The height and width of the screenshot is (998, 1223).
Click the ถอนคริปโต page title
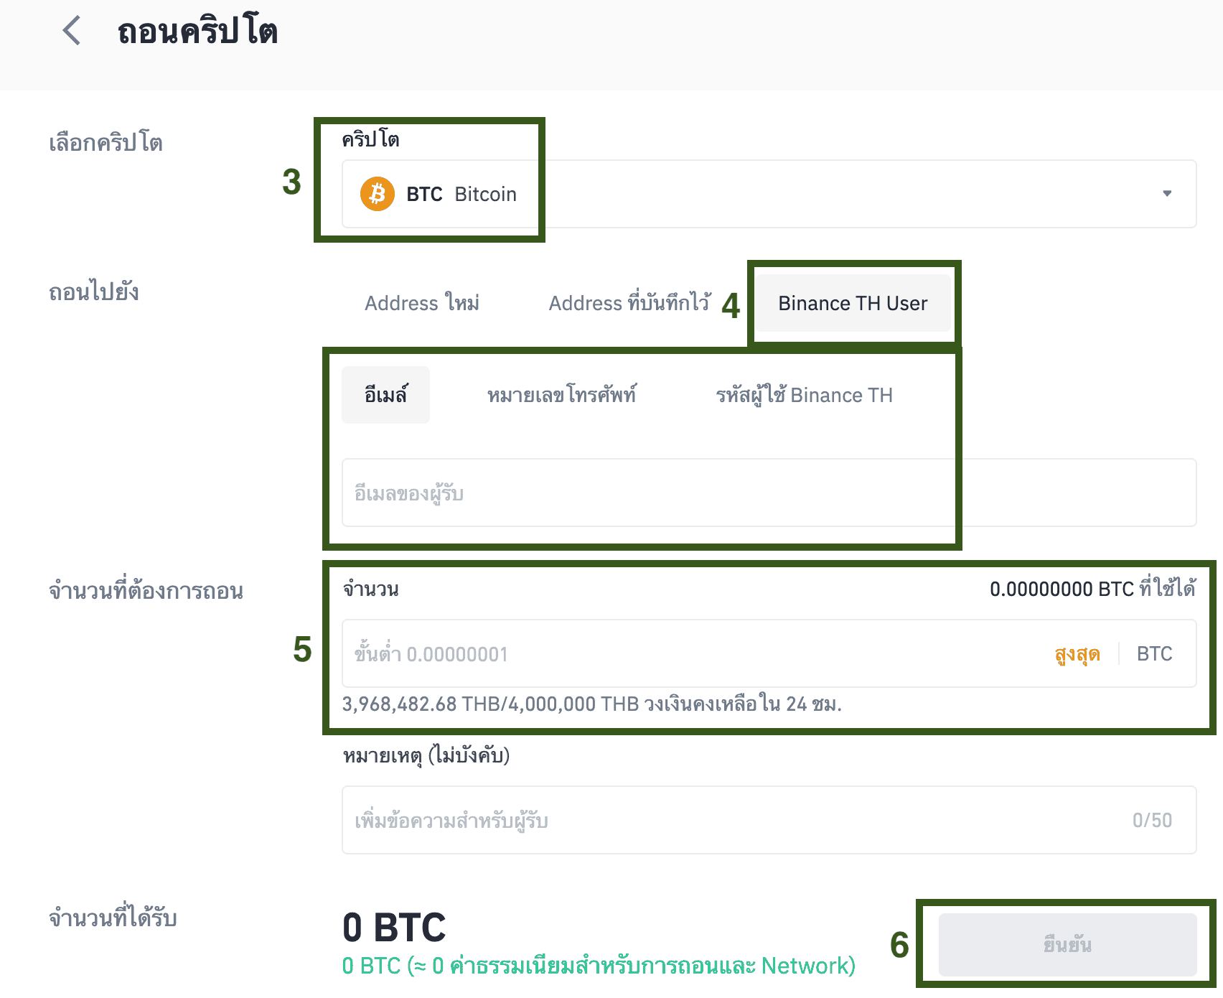(x=197, y=32)
